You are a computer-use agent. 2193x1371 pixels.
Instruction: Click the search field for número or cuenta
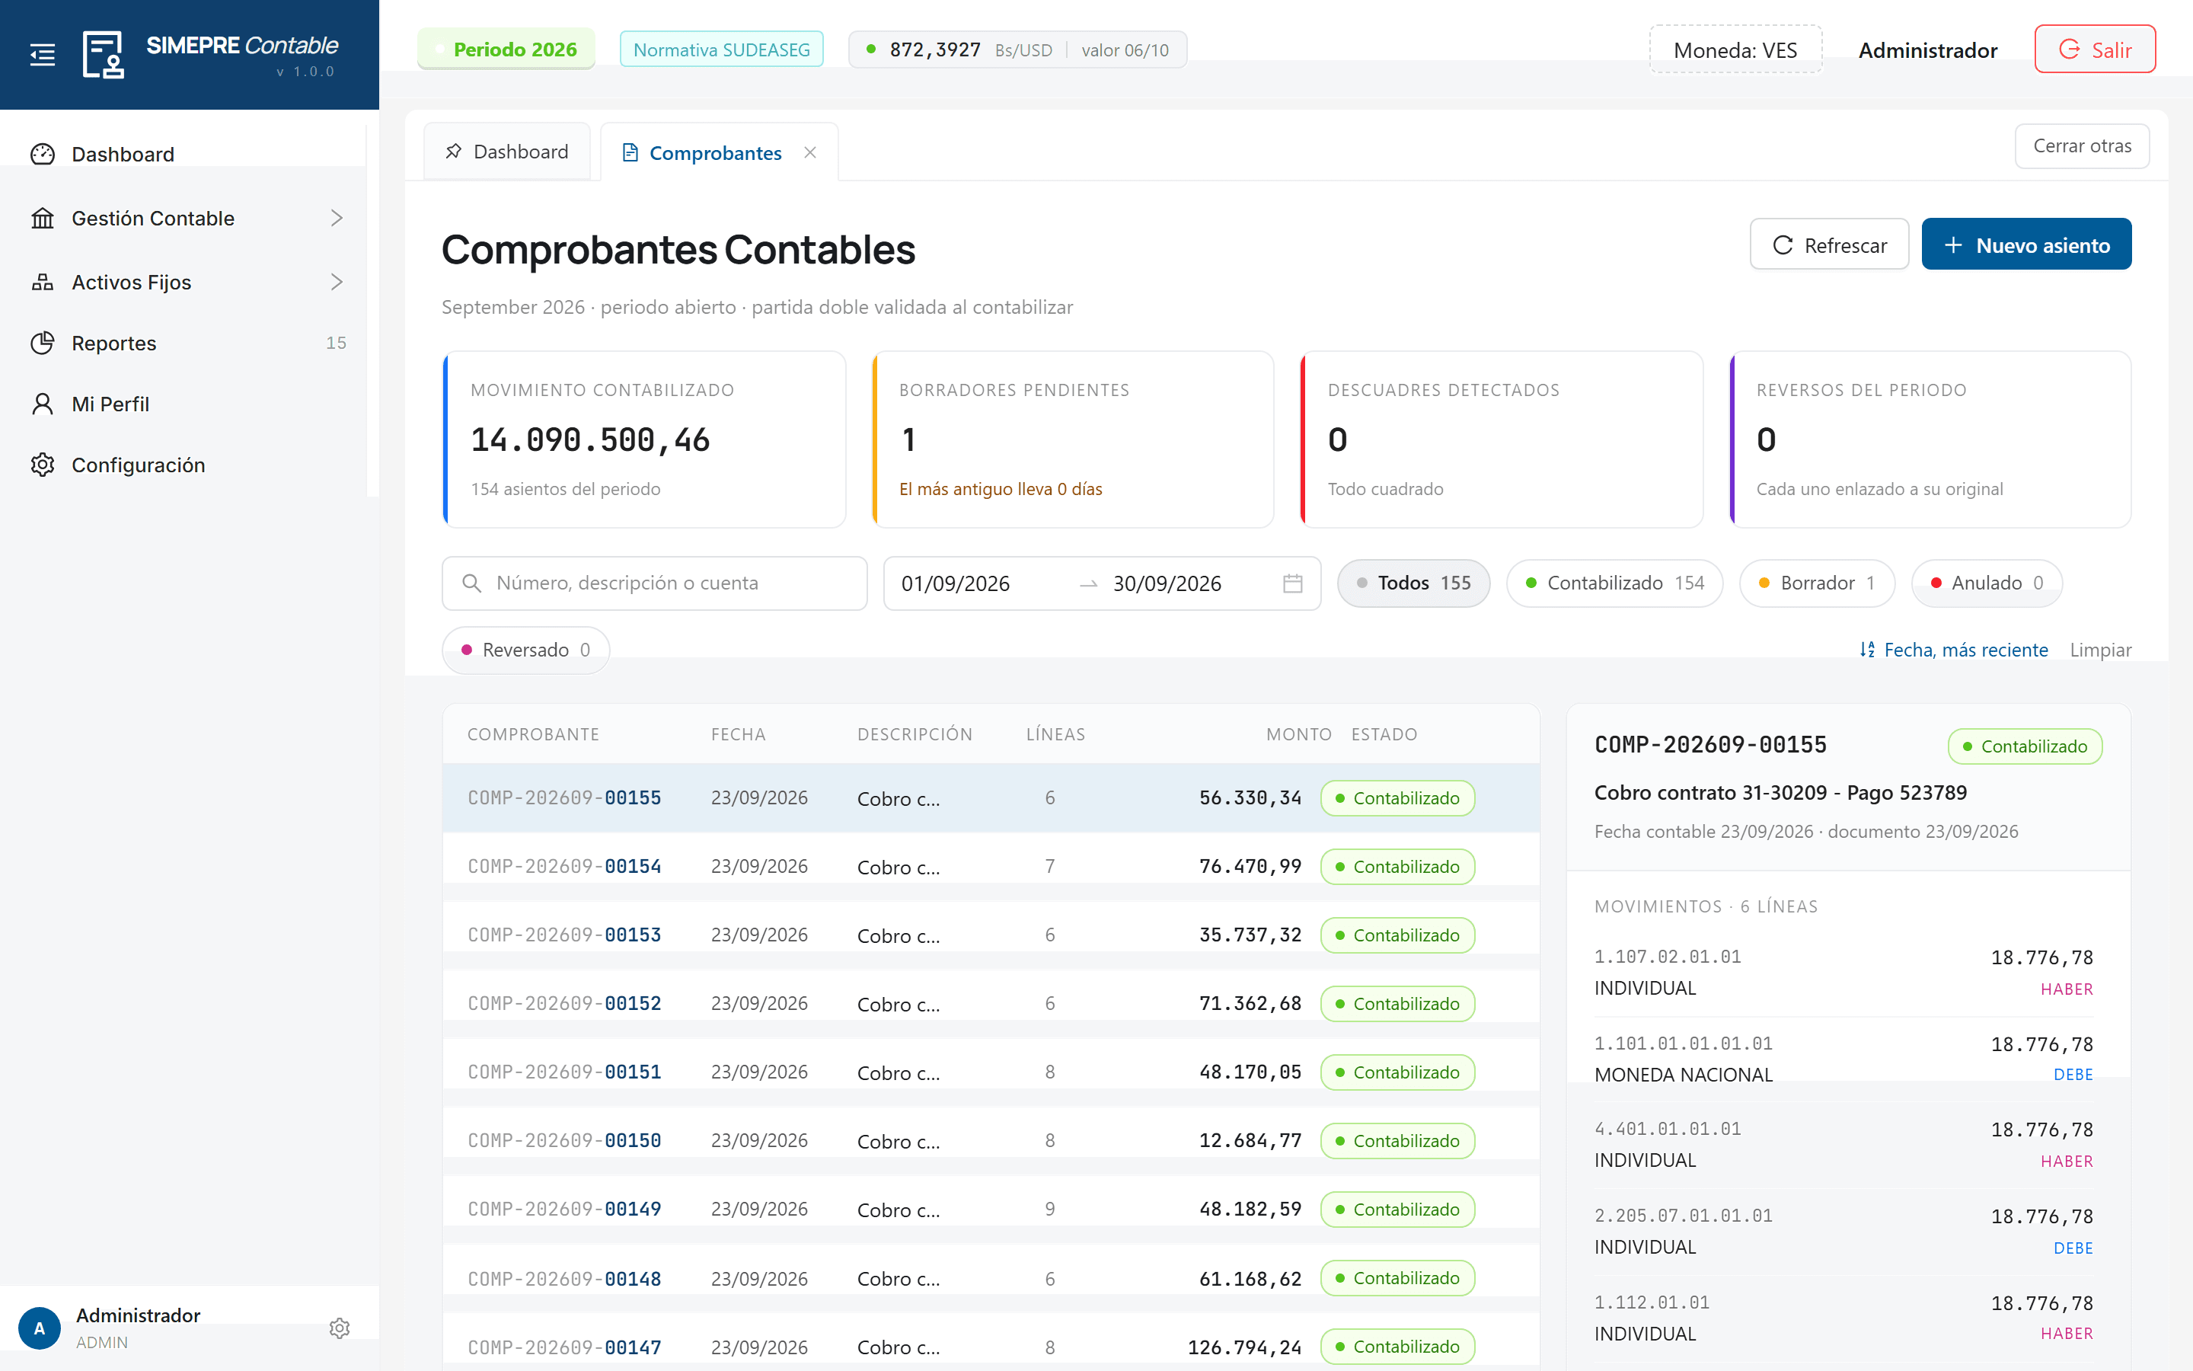(654, 583)
